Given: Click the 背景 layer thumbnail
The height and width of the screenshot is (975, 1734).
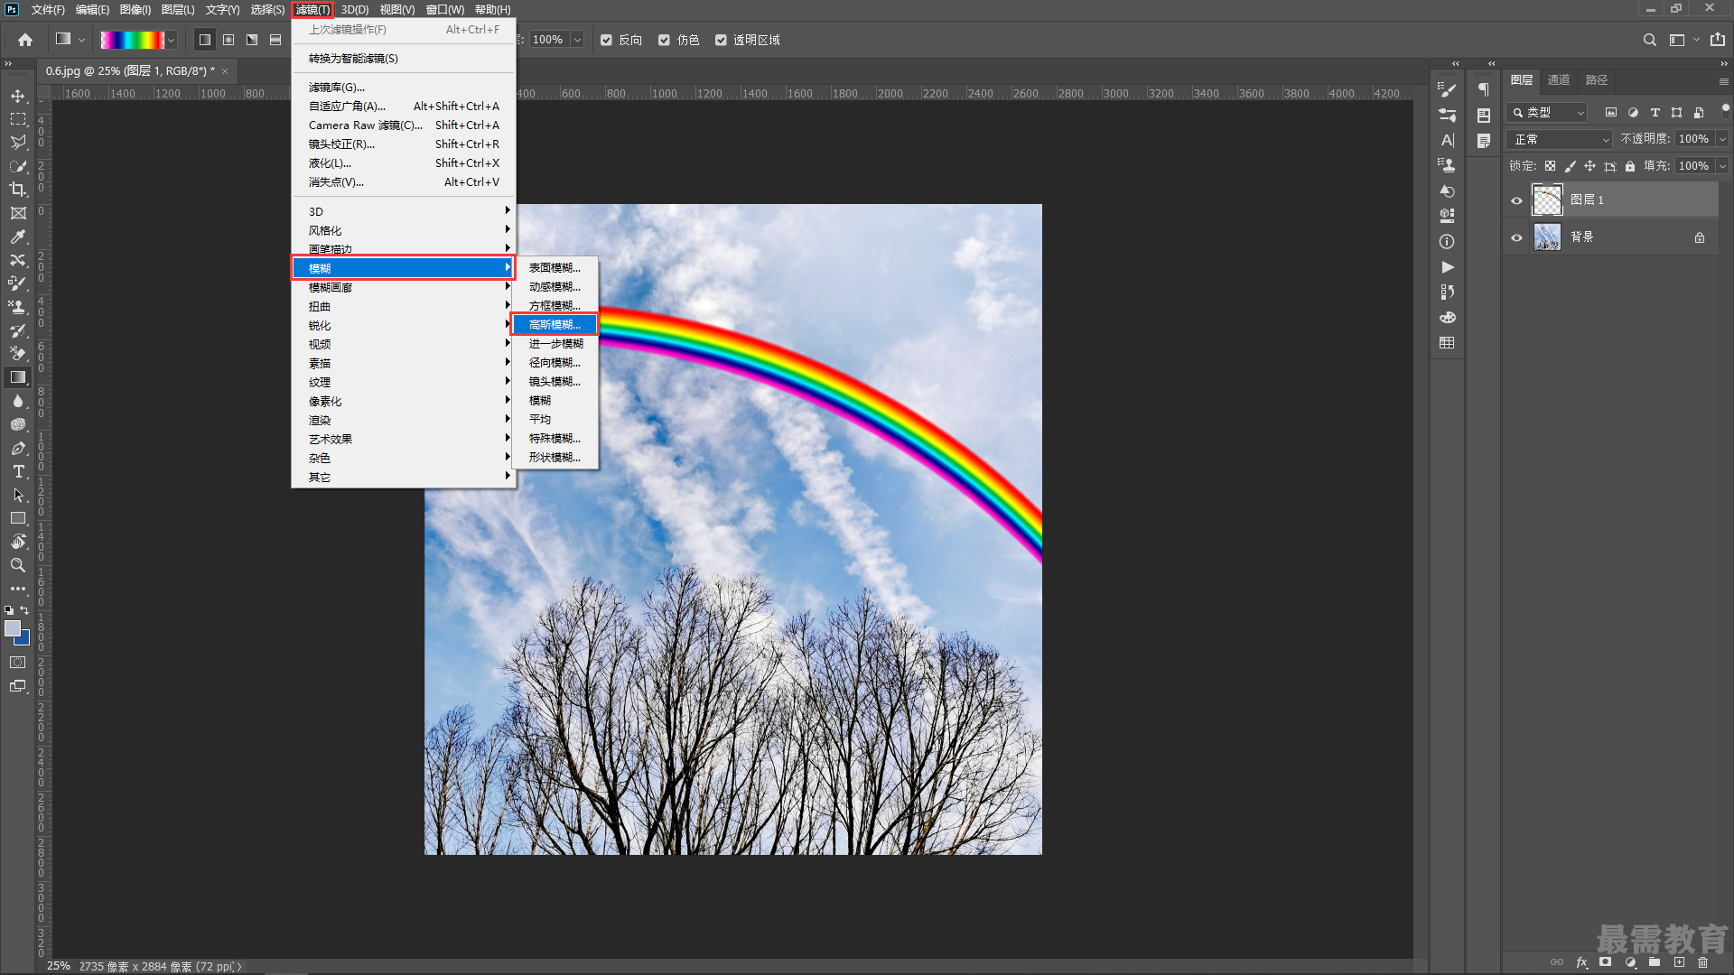Looking at the screenshot, I should (1547, 237).
